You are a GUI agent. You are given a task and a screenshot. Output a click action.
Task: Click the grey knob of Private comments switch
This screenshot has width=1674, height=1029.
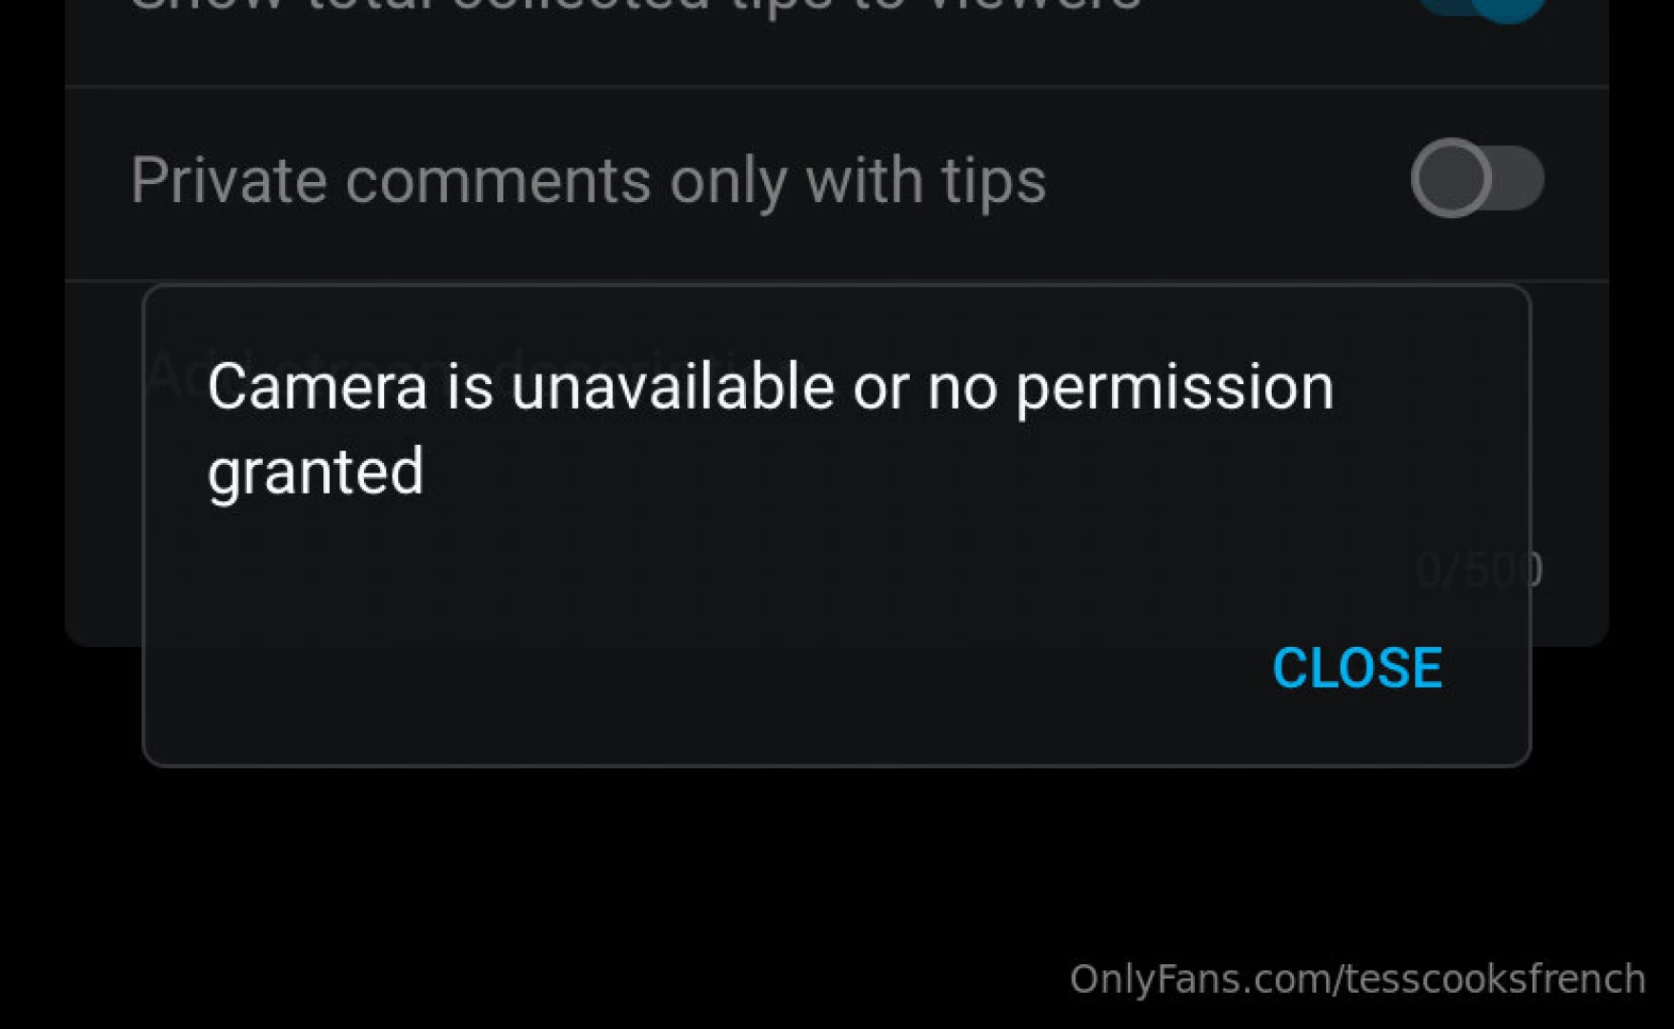point(1451,178)
